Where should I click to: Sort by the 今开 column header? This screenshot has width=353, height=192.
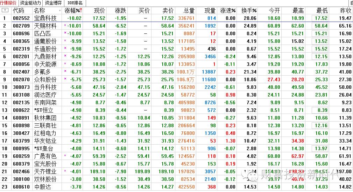[x=274, y=10]
